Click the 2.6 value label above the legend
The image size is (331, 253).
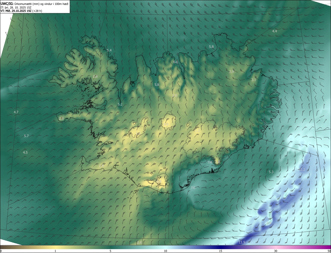pyautogui.click(x=139, y=243)
